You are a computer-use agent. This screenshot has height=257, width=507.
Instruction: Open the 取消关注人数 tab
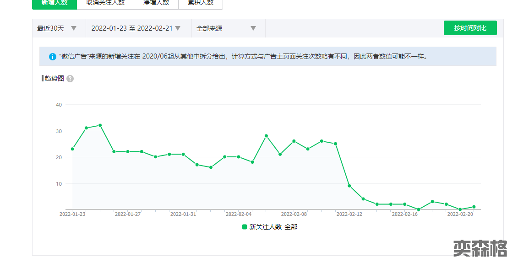point(105,3)
